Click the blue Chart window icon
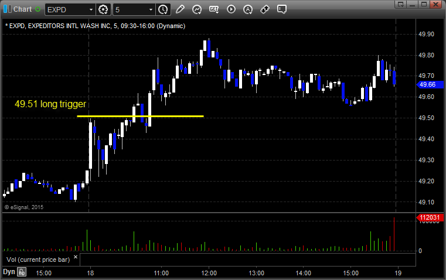 coord(8,9)
